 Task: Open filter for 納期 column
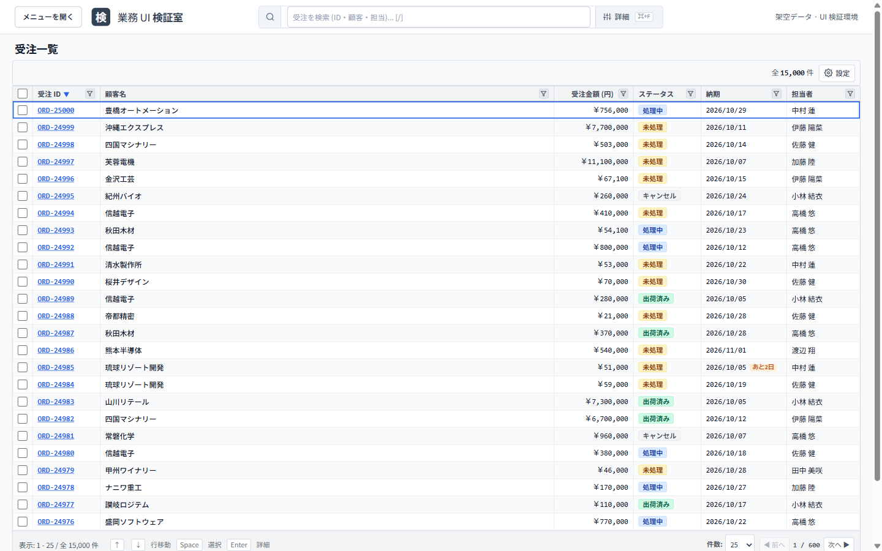tap(777, 94)
